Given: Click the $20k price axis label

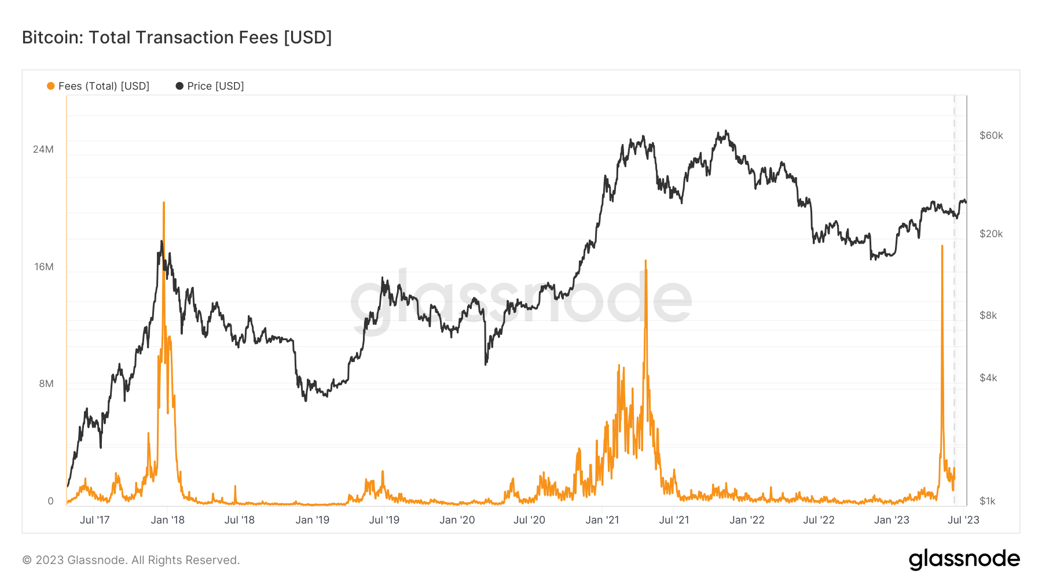Looking at the screenshot, I should pos(991,234).
